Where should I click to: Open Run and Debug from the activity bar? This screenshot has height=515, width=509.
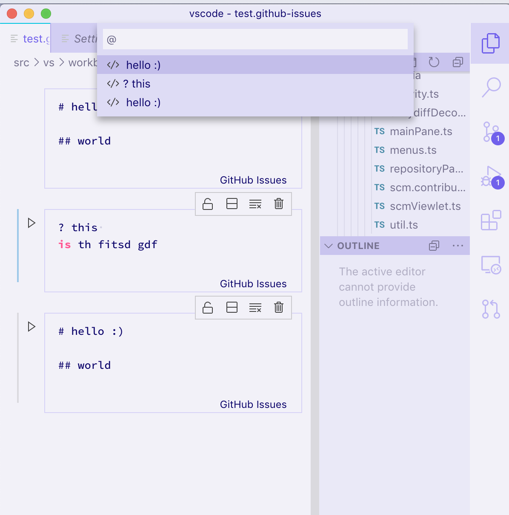click(x=490, y=177)
